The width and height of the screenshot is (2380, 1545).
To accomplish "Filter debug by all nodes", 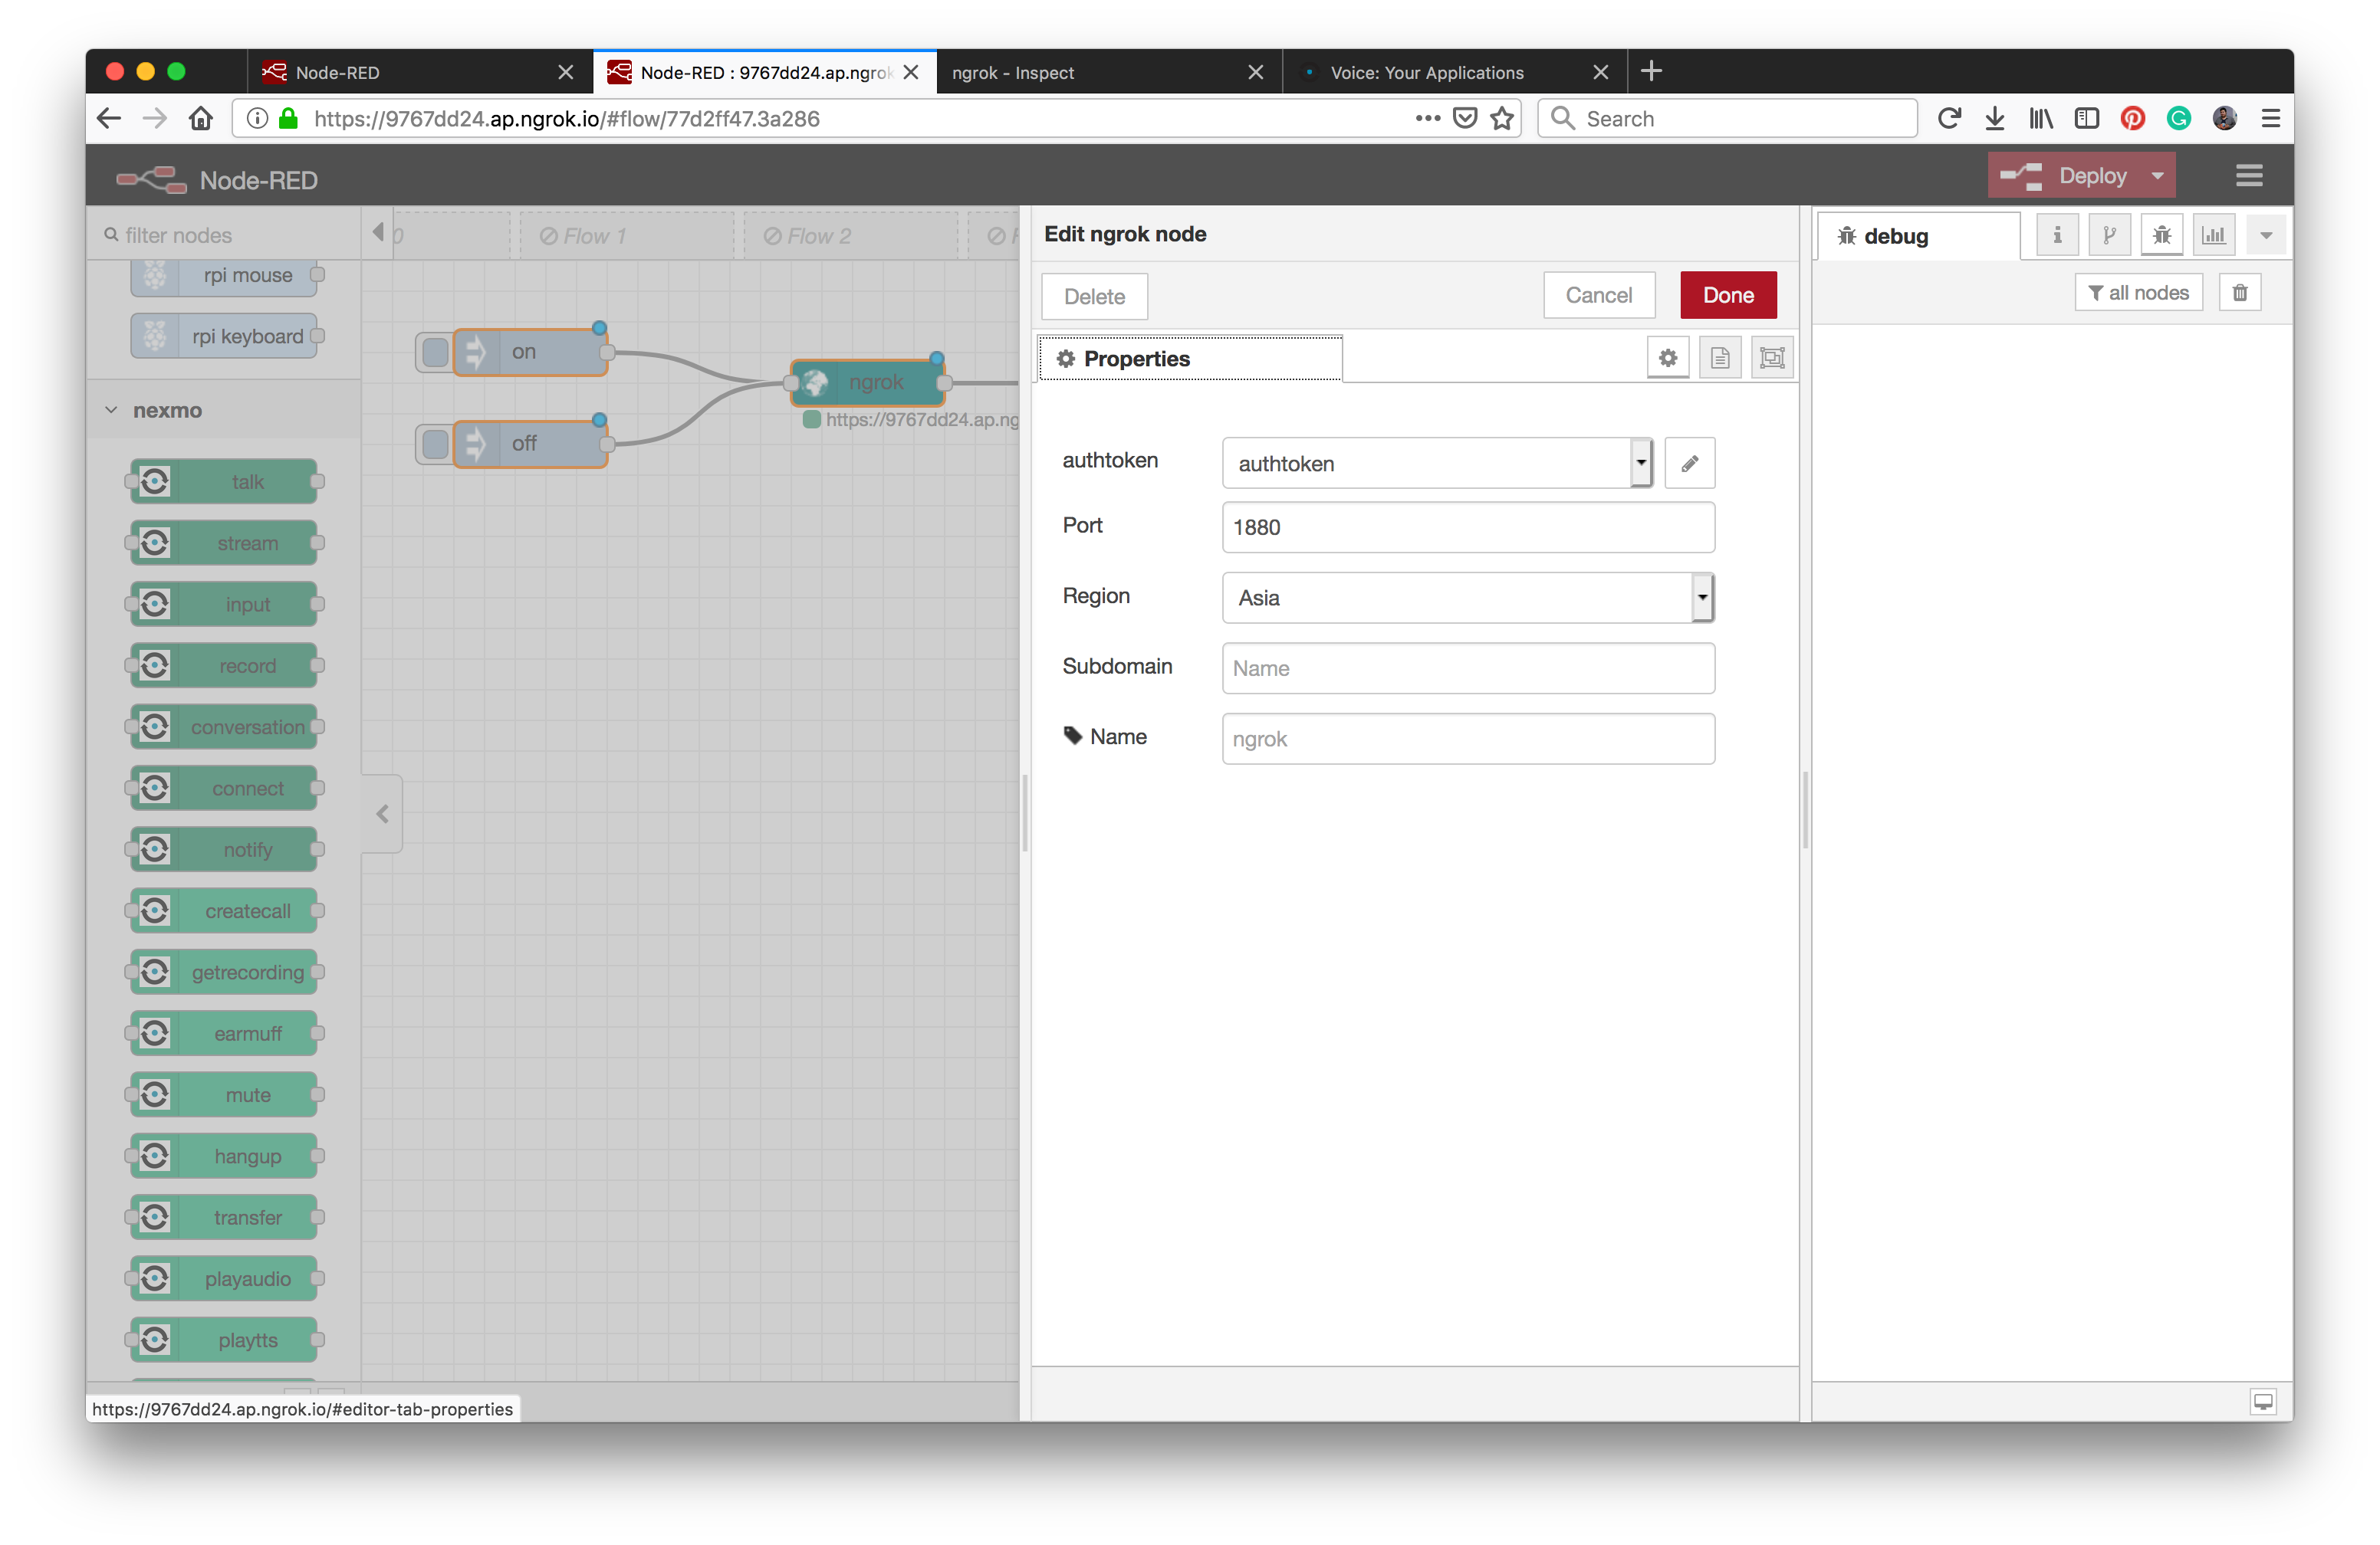I will click(x=2138, y=293).
